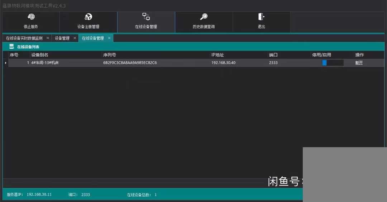Select the 在线设备管理 network icon

[x=146, y=16]
